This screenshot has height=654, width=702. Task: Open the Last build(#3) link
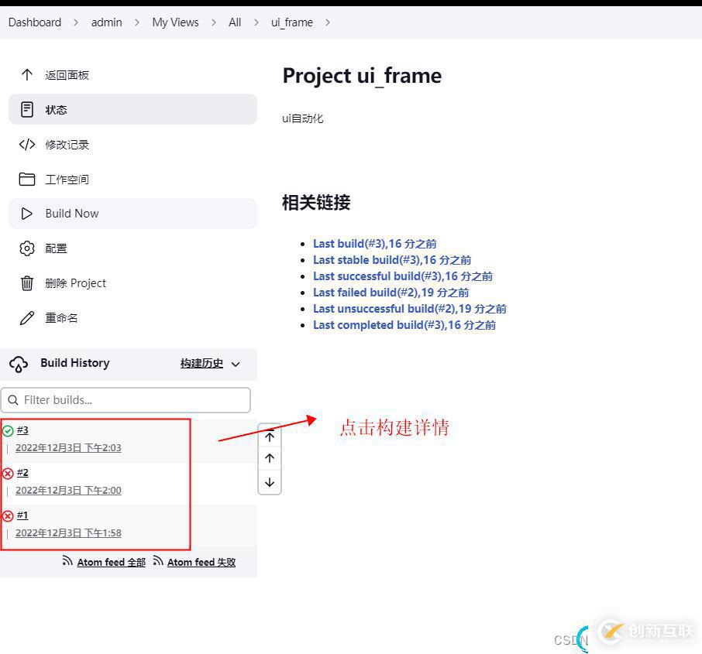pos(375,244)
